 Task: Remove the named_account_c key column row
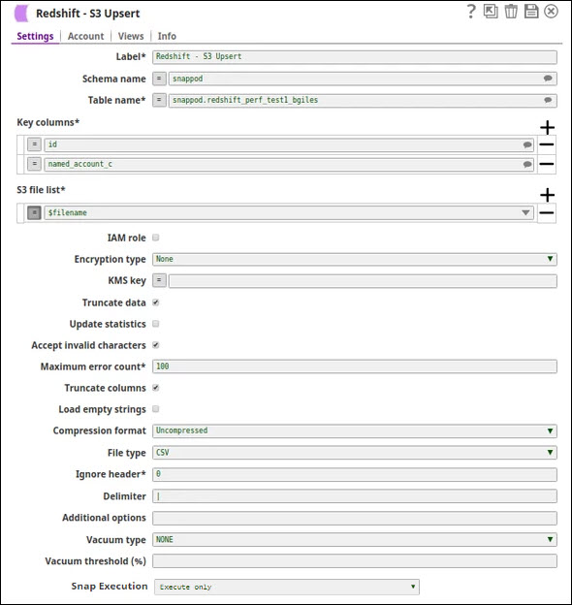[546, 164]
